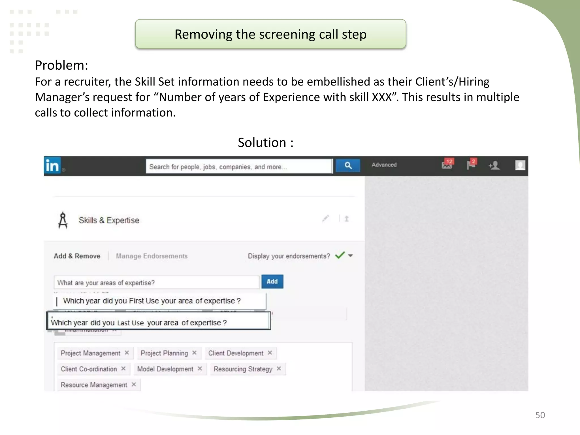The image size is (580, 435).
Task: Open the notifications flag icon with 2 badge
Action: tap(472, 164)
